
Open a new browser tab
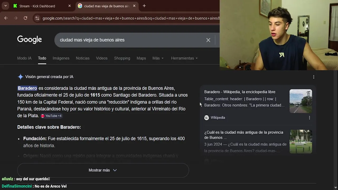pyautogui.click(x=144, y=6)
